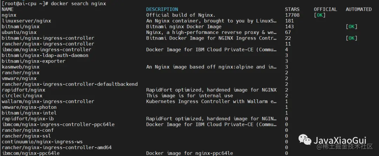Click the ubuntu 'Nginx, a high-performance' description
This screenshot has height=156, width=379.
(211, 33)
